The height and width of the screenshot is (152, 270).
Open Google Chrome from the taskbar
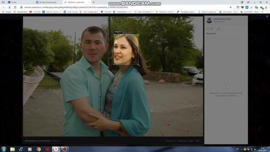pyautogui.click(x=38, y=149)
